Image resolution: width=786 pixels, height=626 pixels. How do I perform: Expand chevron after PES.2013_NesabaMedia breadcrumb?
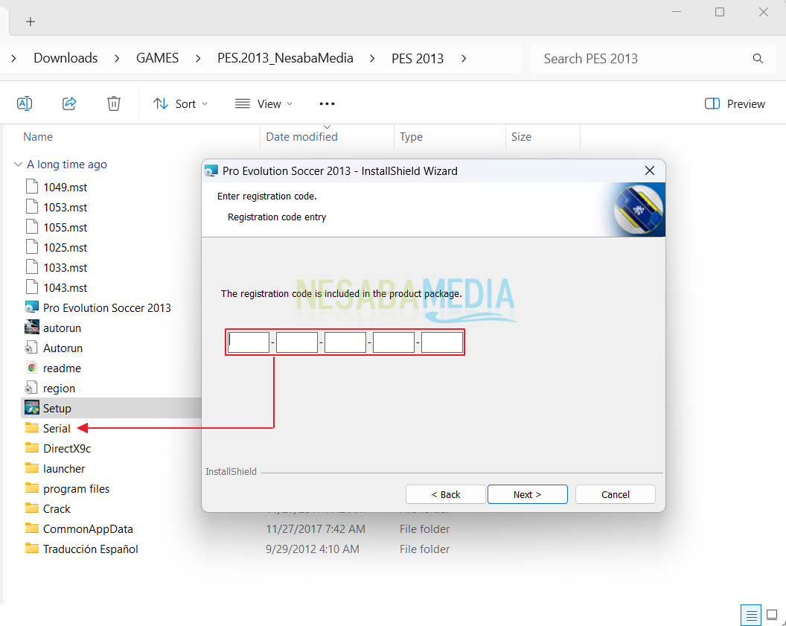tap(372, 59)
